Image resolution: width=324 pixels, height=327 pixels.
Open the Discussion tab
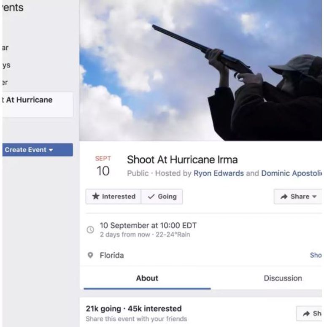click(283, 278)
